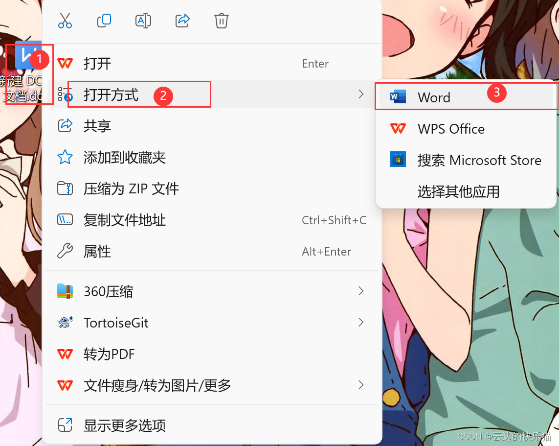Expand the 文件瘦身/转为图片/更多 chevron
Viewport: 559px width, 446px height.
pyautogui.click(x=361, y=385)
